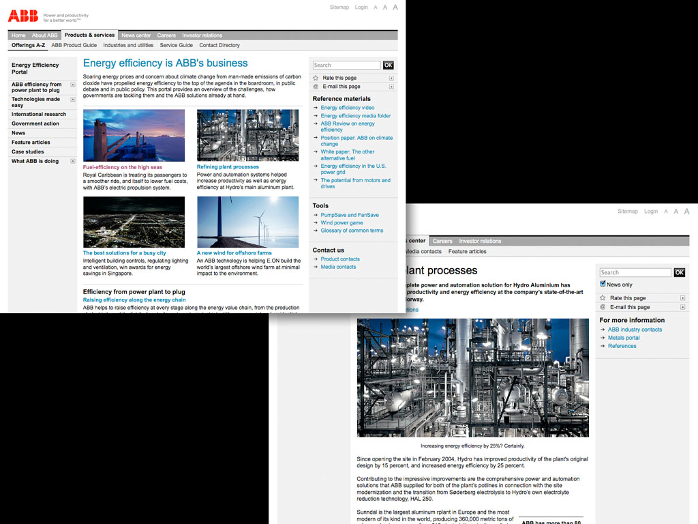Image resolution: width=698 pixels, height=524 pixels.
Task: Click the ship at sea thumbnail
Action: pyautogui.click(x=134, y=136)
